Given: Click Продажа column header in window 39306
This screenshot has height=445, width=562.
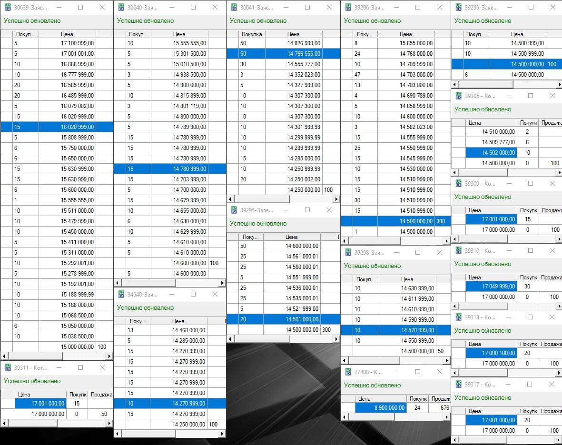Looking at the screenshot, I should (x=551, y=123).
